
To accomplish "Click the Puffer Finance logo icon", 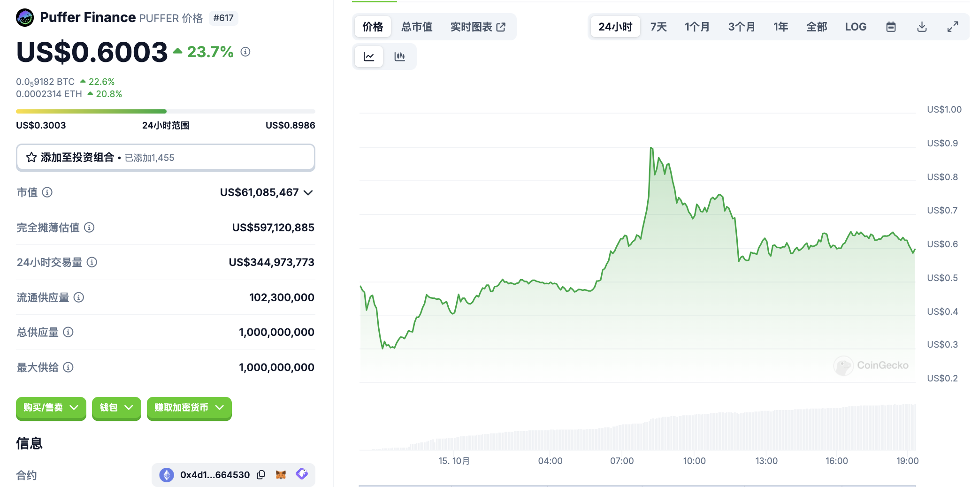I will [x=25, y=18].
